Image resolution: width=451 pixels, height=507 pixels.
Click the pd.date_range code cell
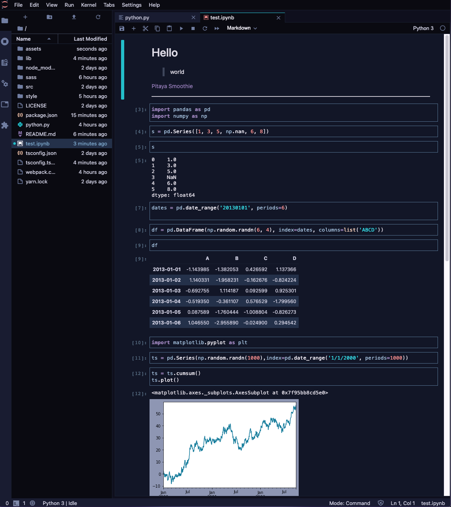pos(294,211)
